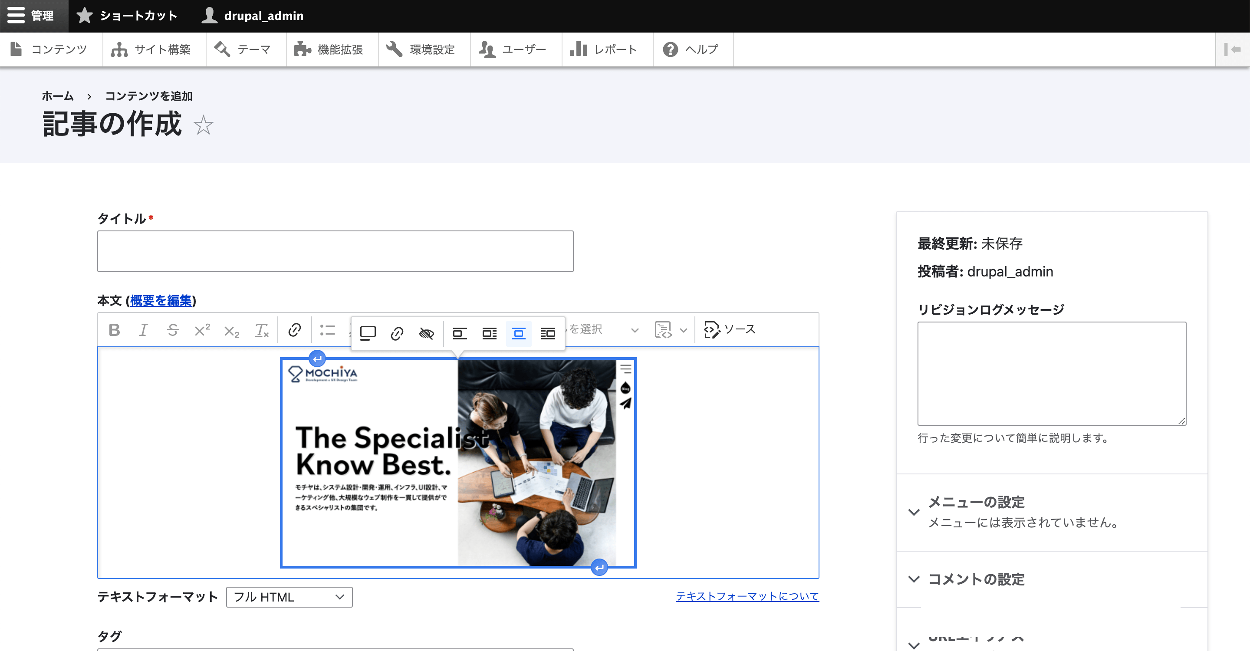
Task: Insert paragraph before image handle
Action: 317,359
